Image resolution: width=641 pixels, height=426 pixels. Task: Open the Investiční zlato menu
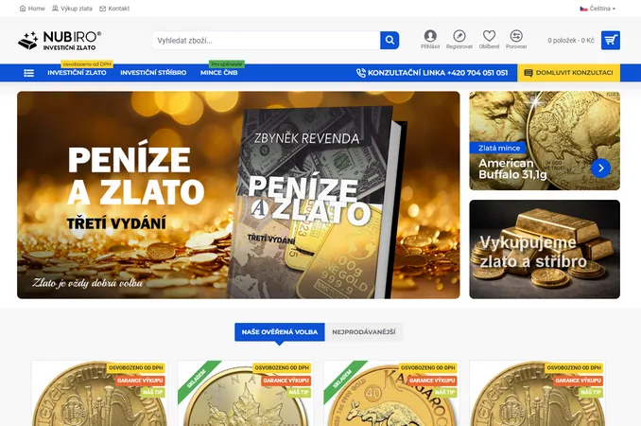tap(77, 73)
